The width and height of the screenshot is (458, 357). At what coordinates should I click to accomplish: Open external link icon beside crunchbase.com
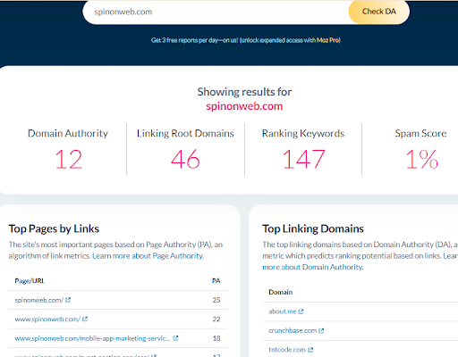coord(321,331)
